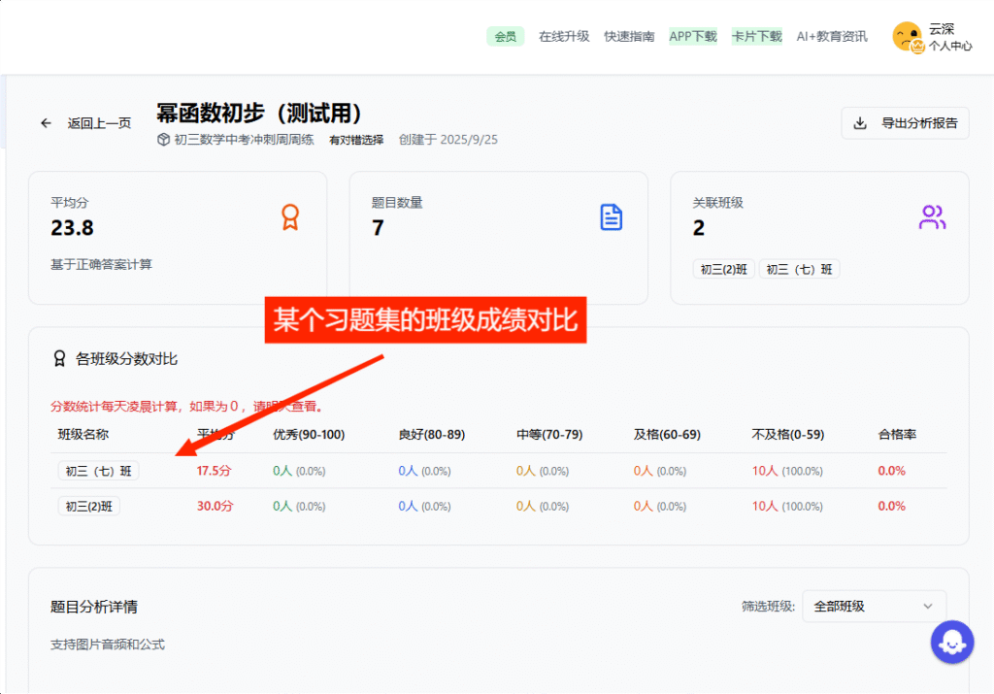Open the chat assistant floating icon
The image size is (994, 694).
(951, 642)
